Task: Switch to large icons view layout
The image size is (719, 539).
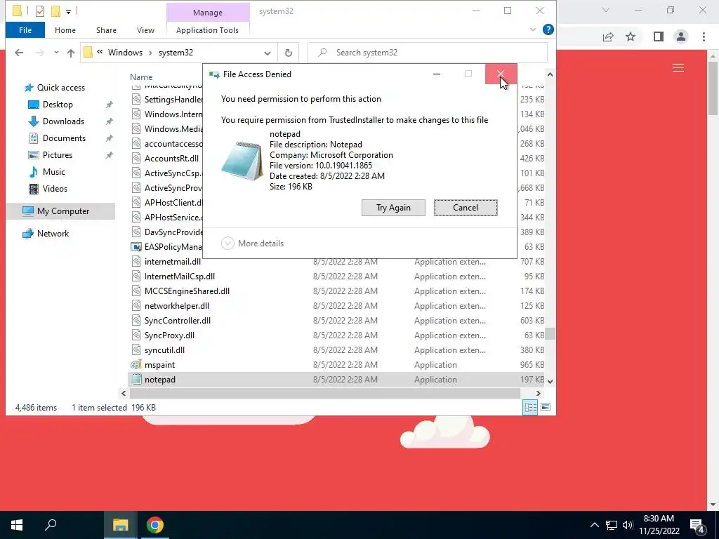Action: point(546,408)
